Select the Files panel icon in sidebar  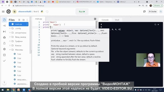tap(4, 20)
